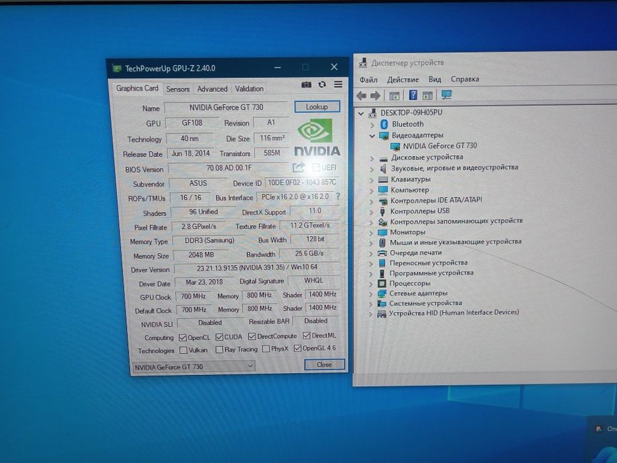Expand the Bluetooth node
Viewport: 617px width, 463px height.
(372, 125)
